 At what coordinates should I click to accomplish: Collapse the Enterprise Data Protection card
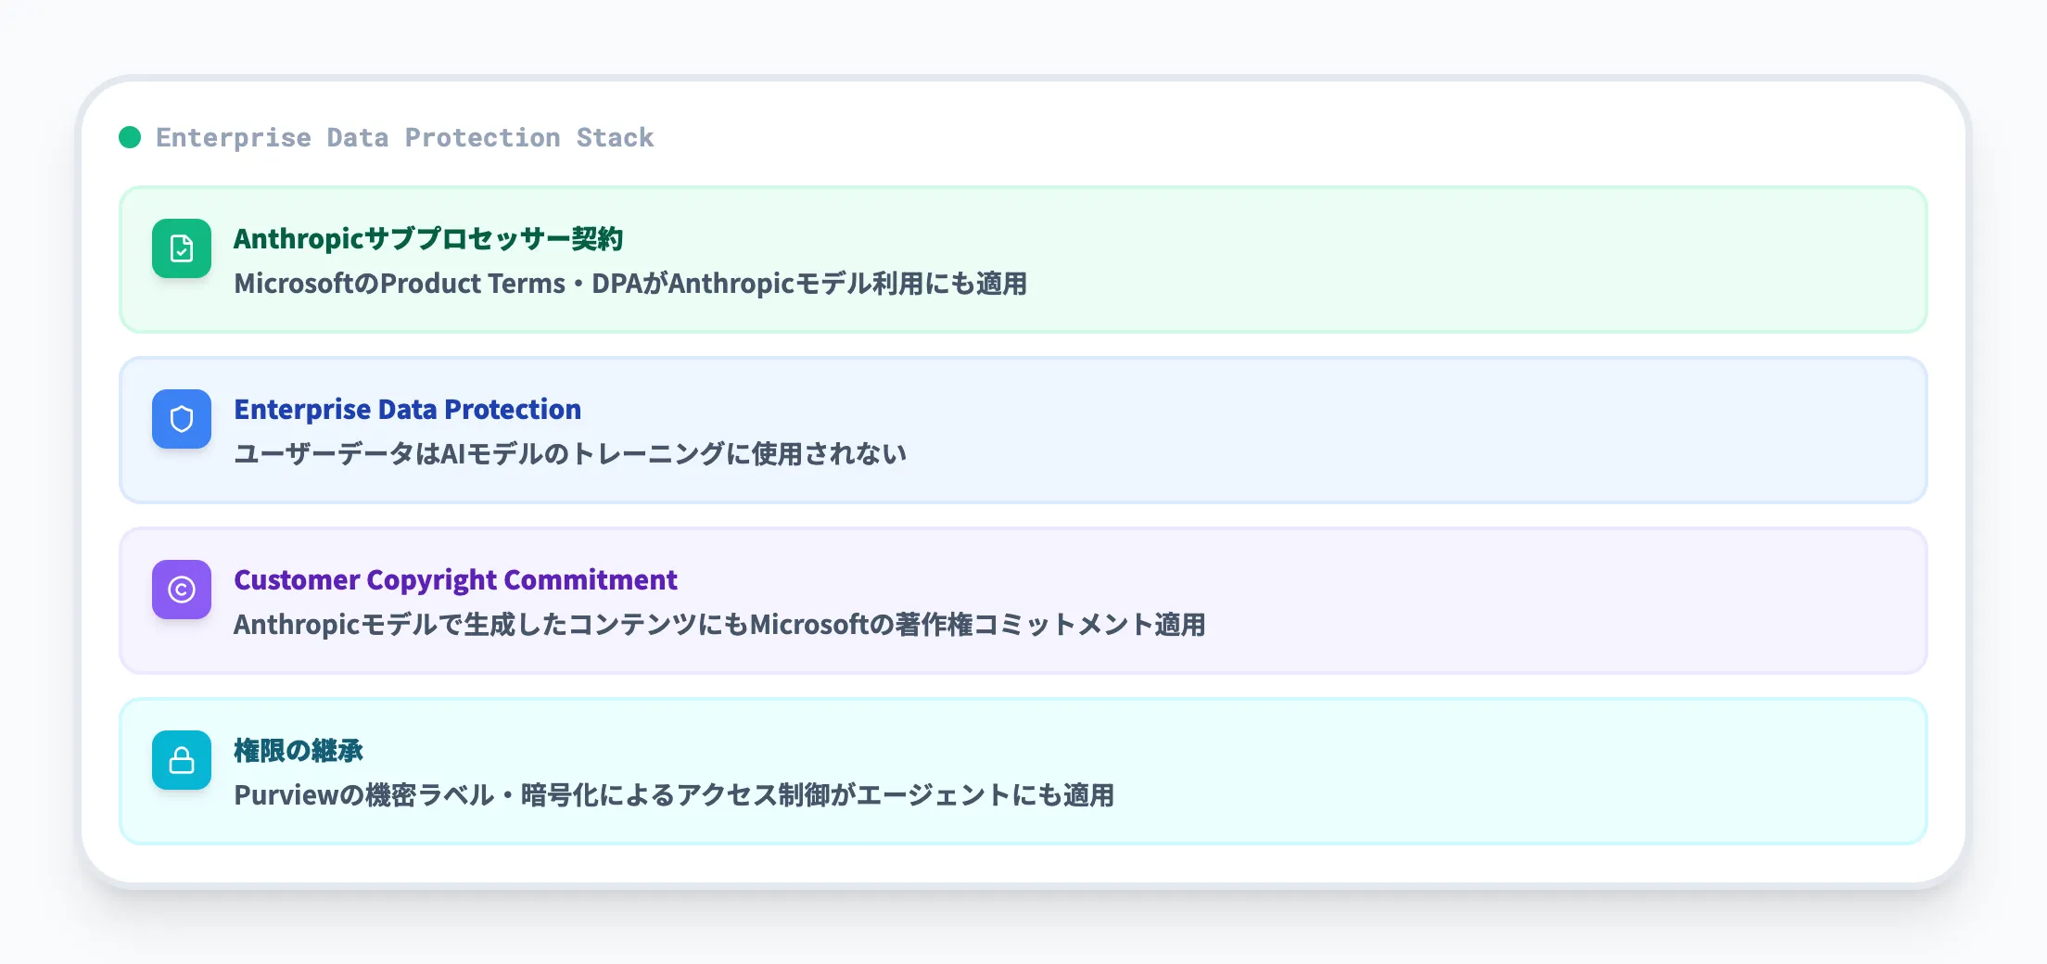click(1023, 430)
